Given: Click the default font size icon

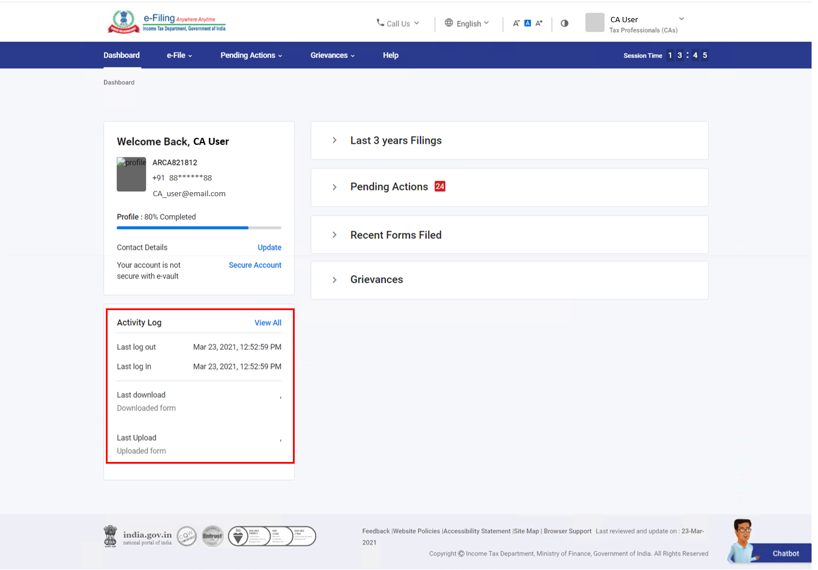Looking at the screenshot, I should 527,23.
